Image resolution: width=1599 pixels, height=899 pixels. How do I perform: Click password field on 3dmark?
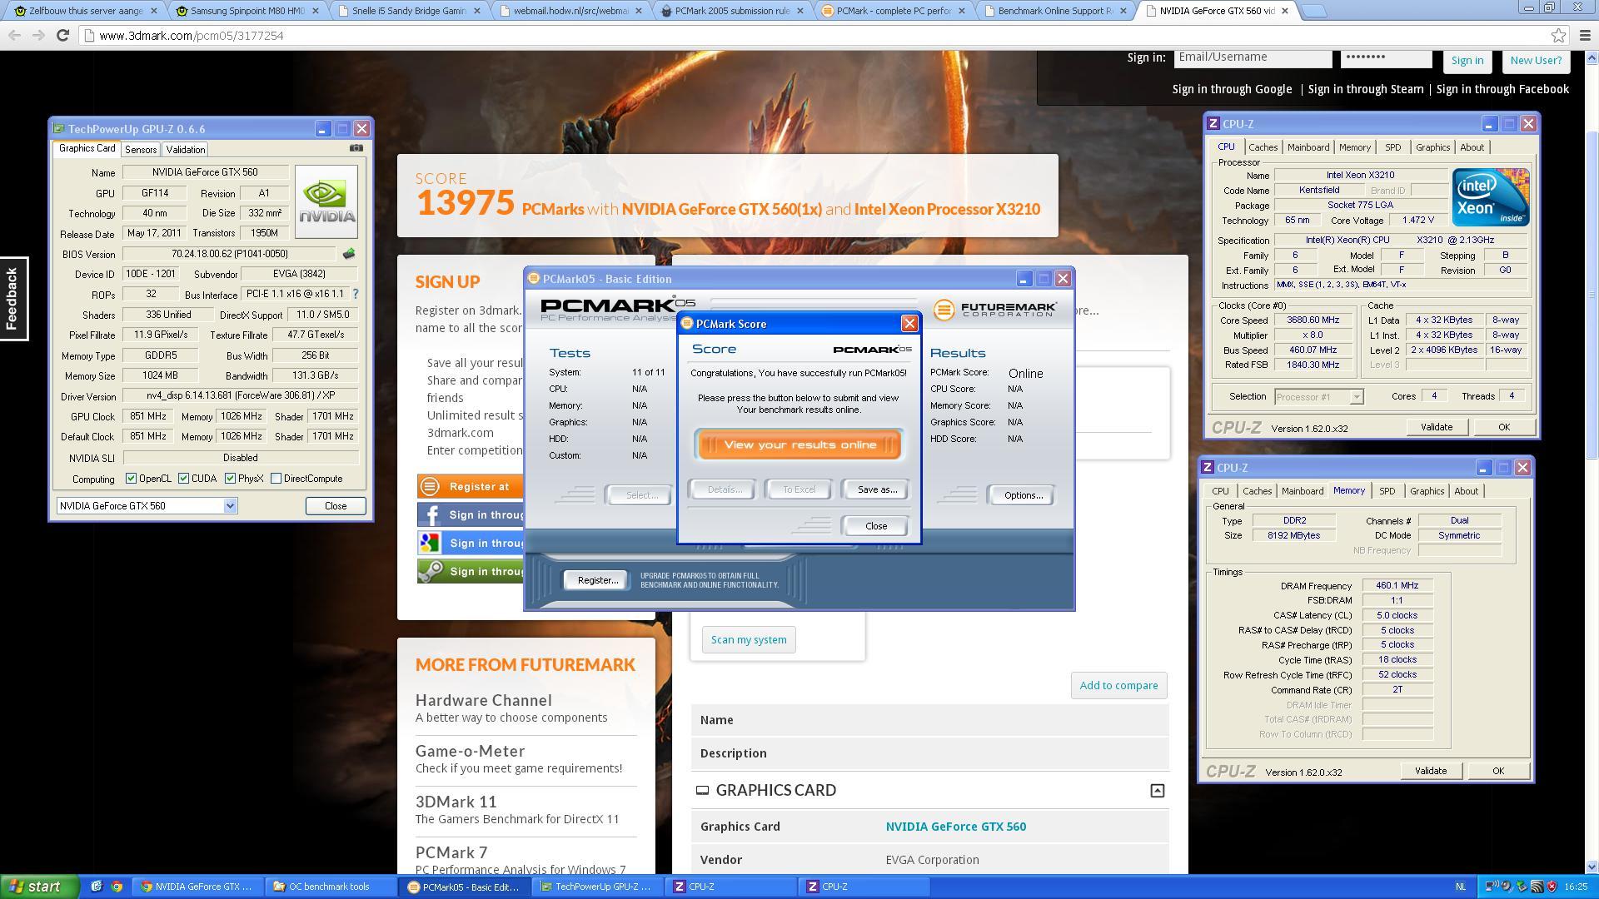1386,57
